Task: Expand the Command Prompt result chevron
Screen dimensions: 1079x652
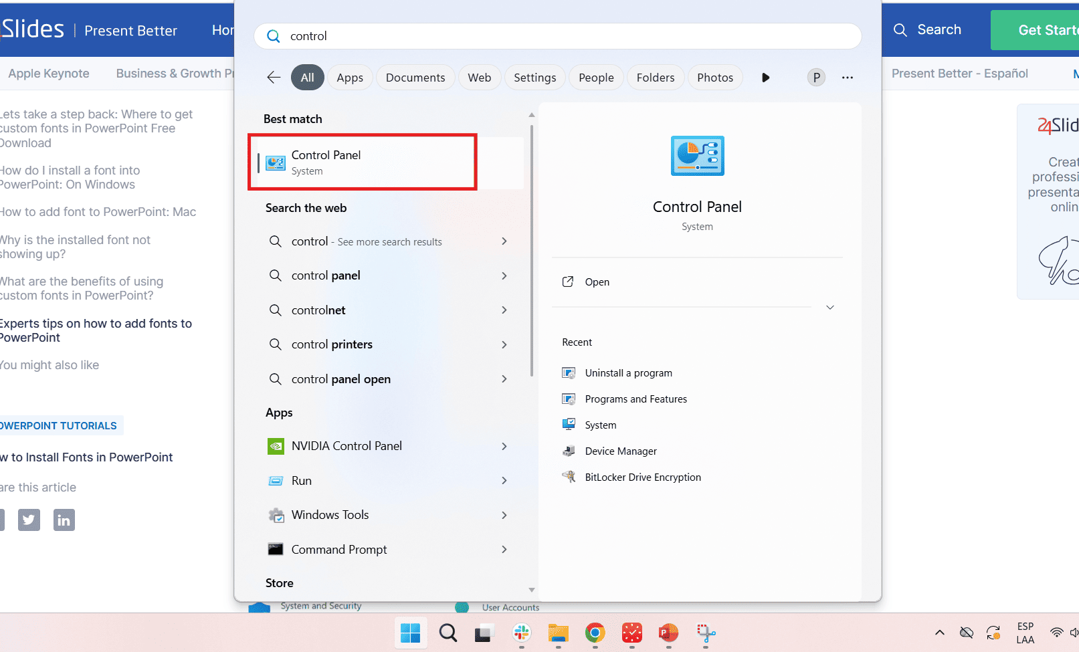Action: coord(504,550)
